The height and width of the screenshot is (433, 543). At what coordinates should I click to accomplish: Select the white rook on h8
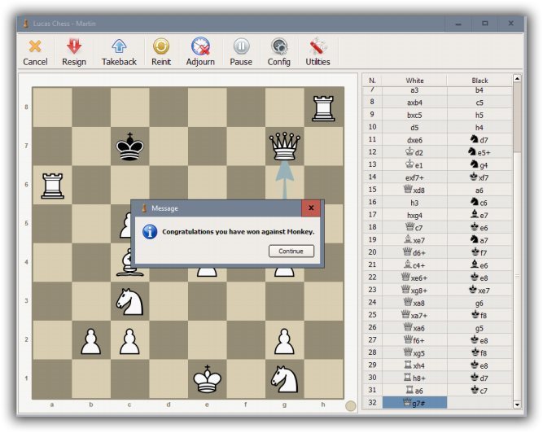323,108
